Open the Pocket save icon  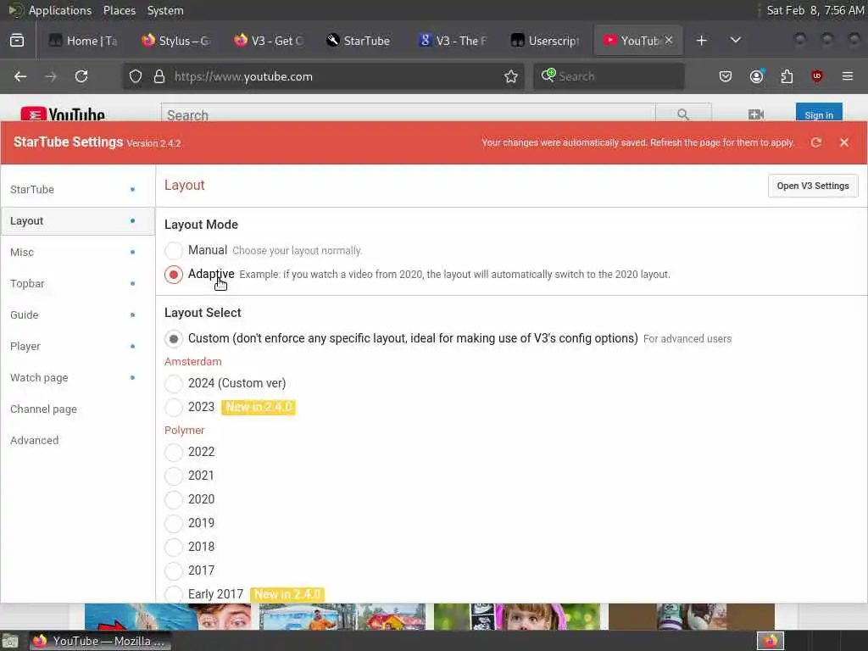pyautogui.click(x=726, y=76)
